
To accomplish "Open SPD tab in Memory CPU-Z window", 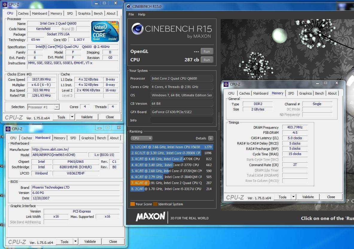I will tap(291, 93).
